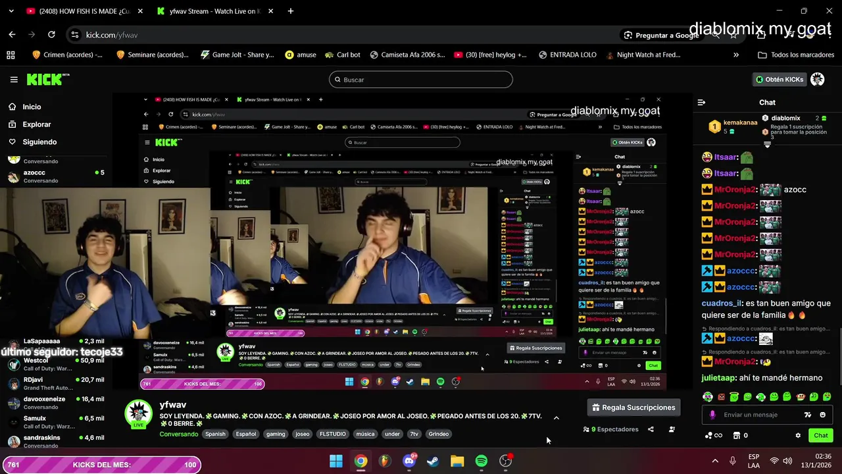
Task: Open the user avatar next to Obtén KICKs
Action: [x=817, y=80]
